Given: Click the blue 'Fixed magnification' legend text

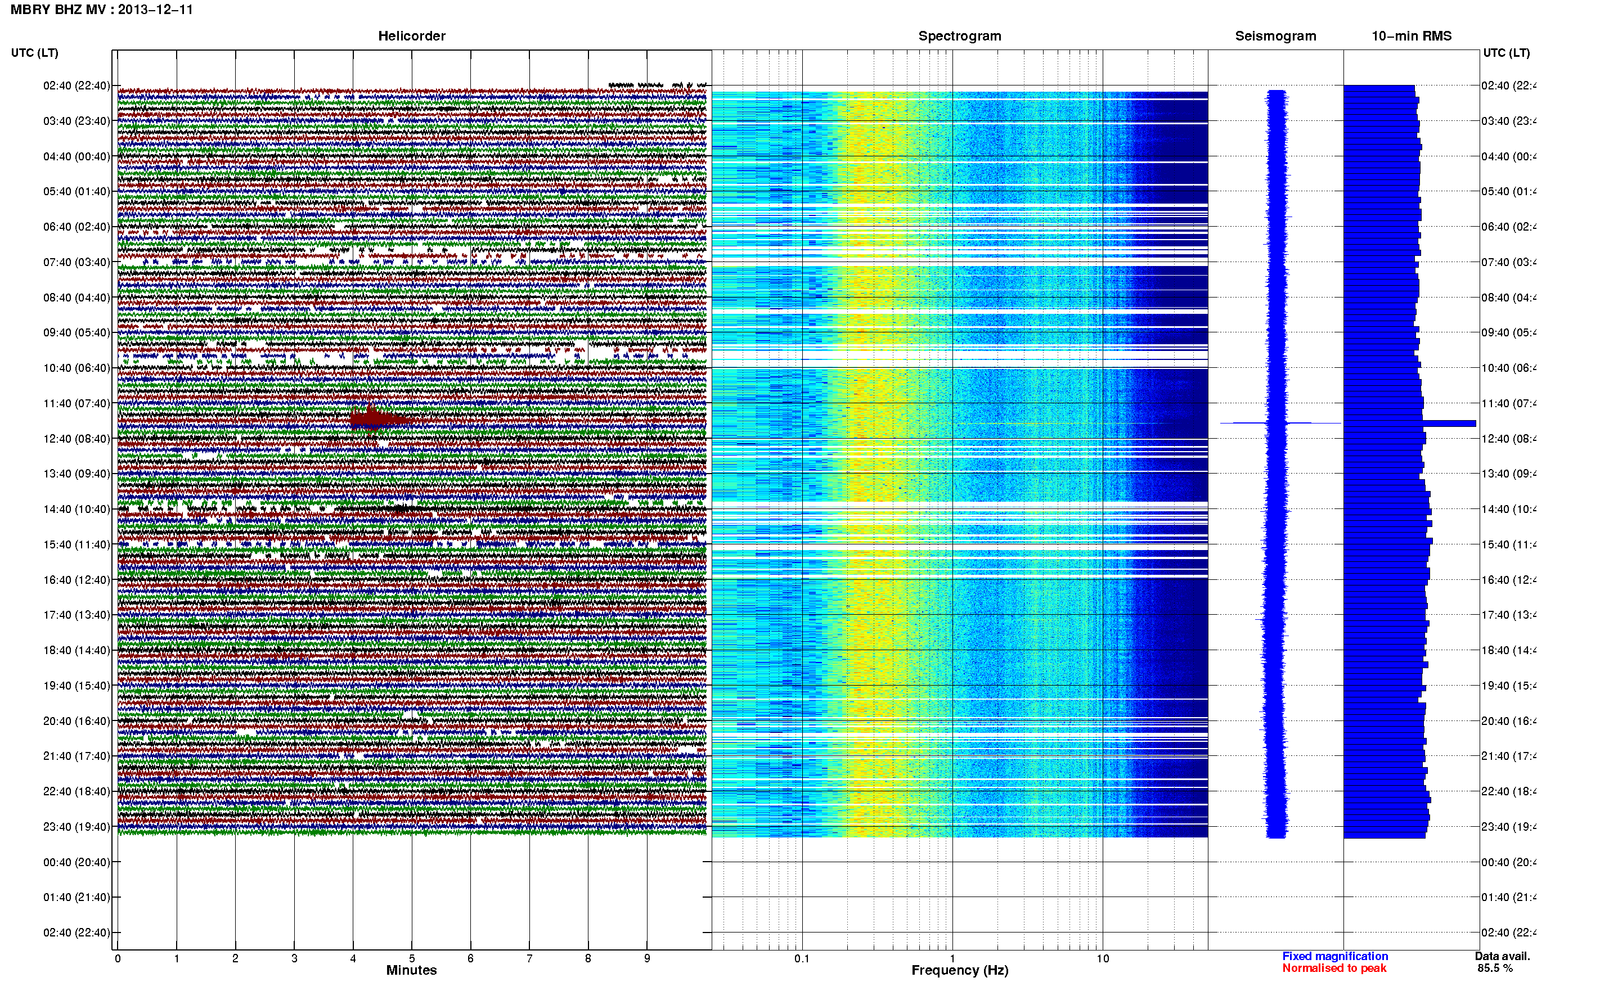Looking at the screenshot, I should 1335,956.
